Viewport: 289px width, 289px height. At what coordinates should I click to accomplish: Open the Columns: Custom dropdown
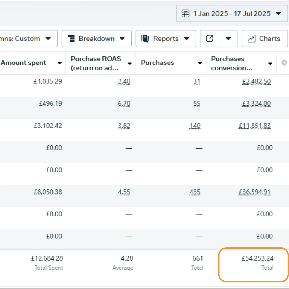click(29, 39)
